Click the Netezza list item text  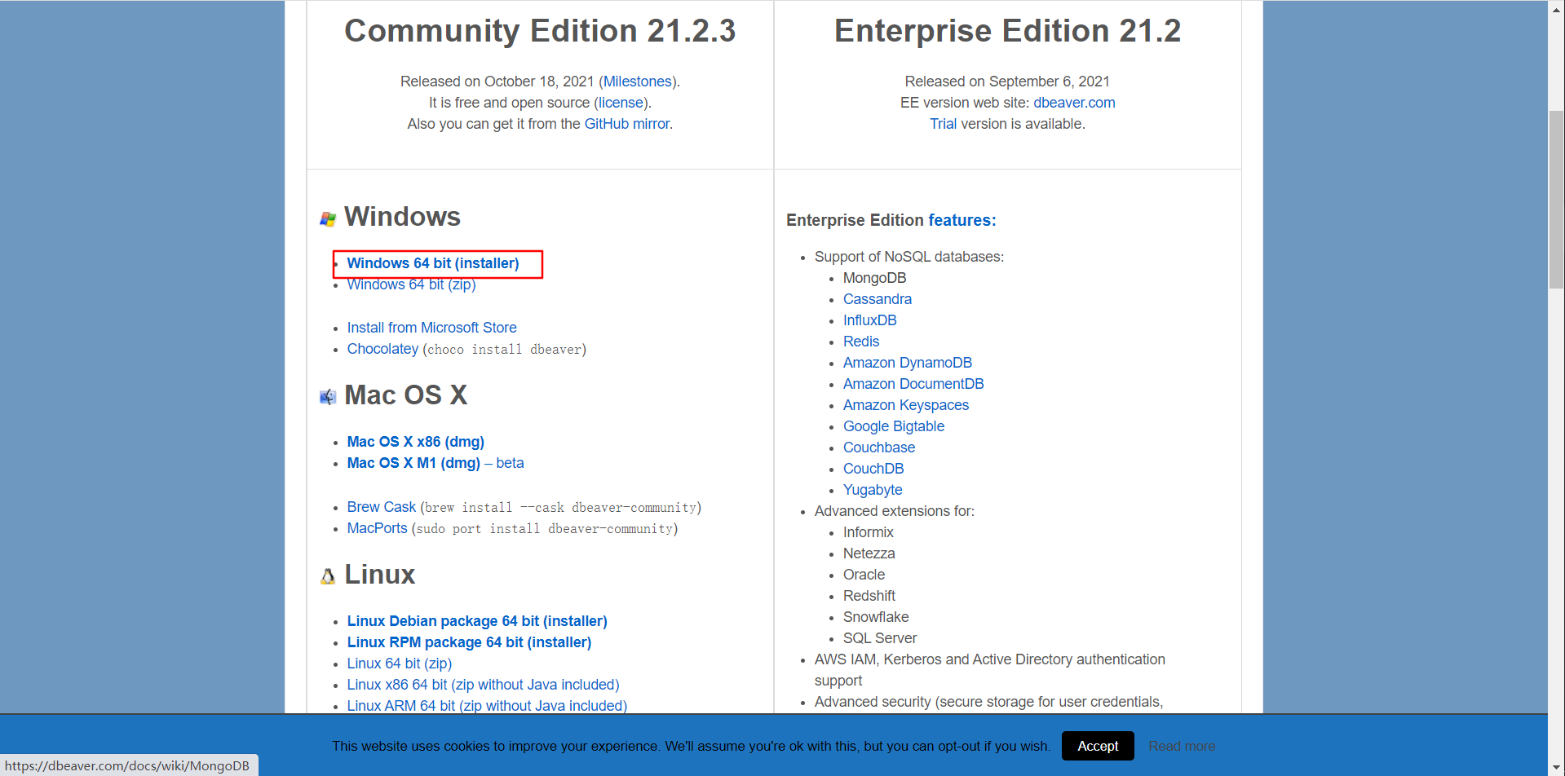pos(869,553)
